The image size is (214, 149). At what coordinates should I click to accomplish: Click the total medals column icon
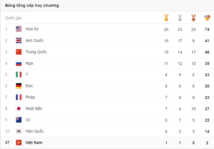[x=207, y=18]
